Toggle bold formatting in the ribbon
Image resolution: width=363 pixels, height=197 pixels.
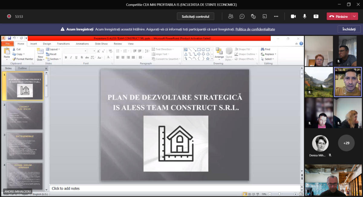point(66,57)
